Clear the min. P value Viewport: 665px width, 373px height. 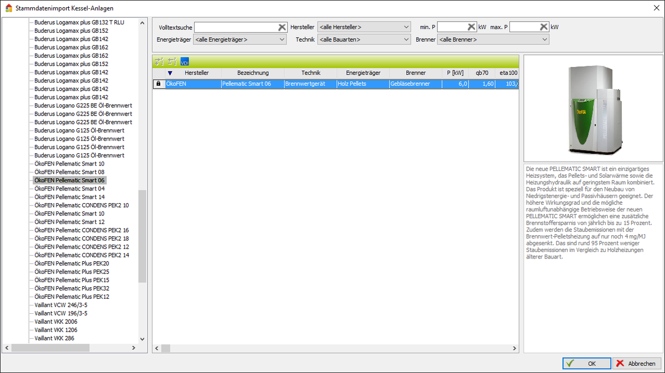coord(471,27)
